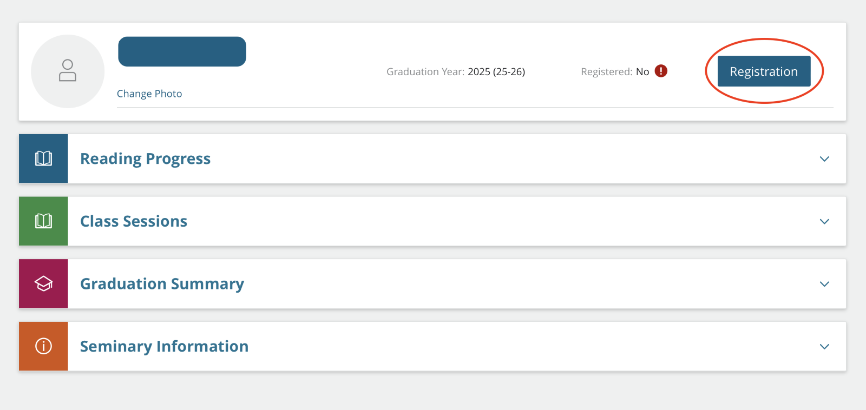The width and height of the screenshot is (866, 410).
Task: Click the redacted student name bar
Action: 182,51
